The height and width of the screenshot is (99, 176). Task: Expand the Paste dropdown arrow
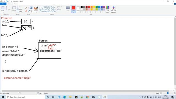pos(3,12)
